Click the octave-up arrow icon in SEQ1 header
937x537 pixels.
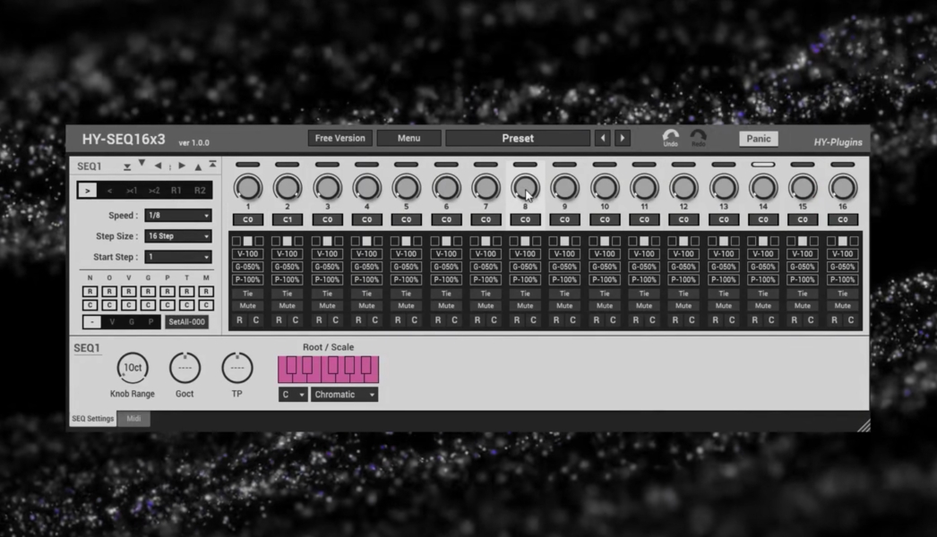point(199,166)
